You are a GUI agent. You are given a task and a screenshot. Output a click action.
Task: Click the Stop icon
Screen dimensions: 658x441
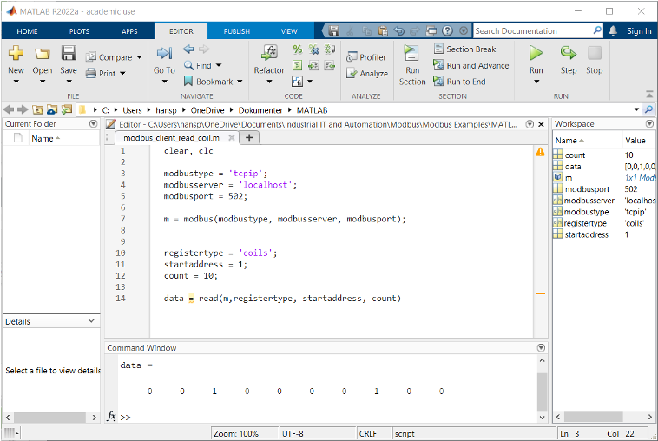[x=595, y=53]
